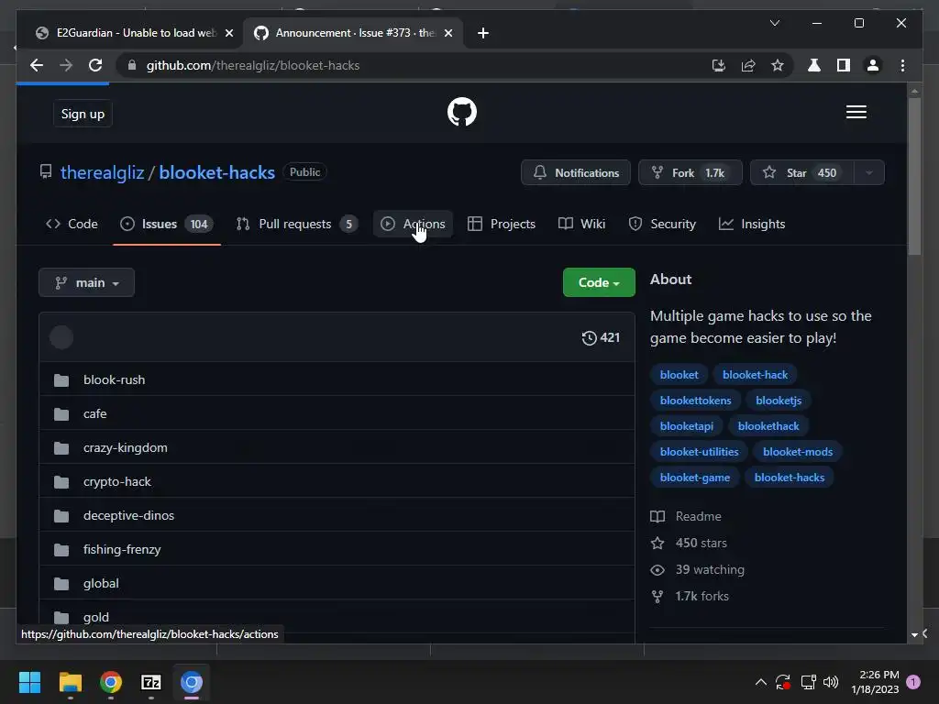Fork the repository

pos(690,172)
